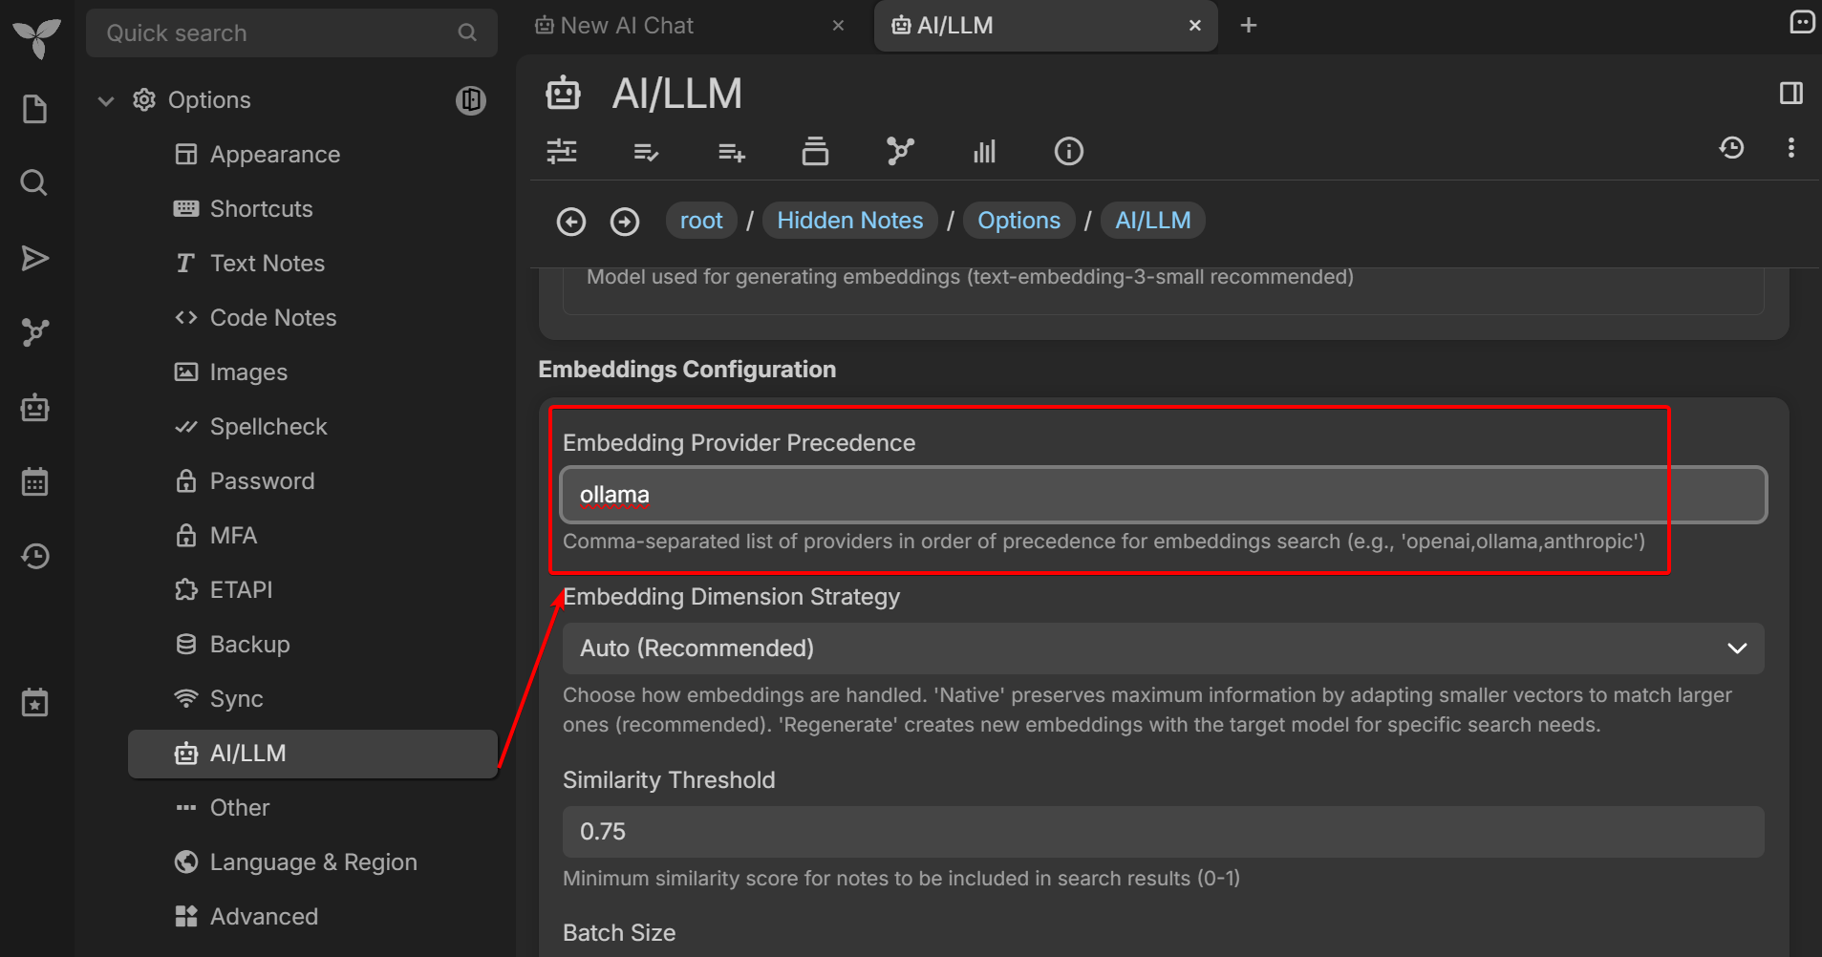Select Appearance in the Options tree
Image resolution: width=1822 pixels, height=957 pixels.
tap(274, 155)
